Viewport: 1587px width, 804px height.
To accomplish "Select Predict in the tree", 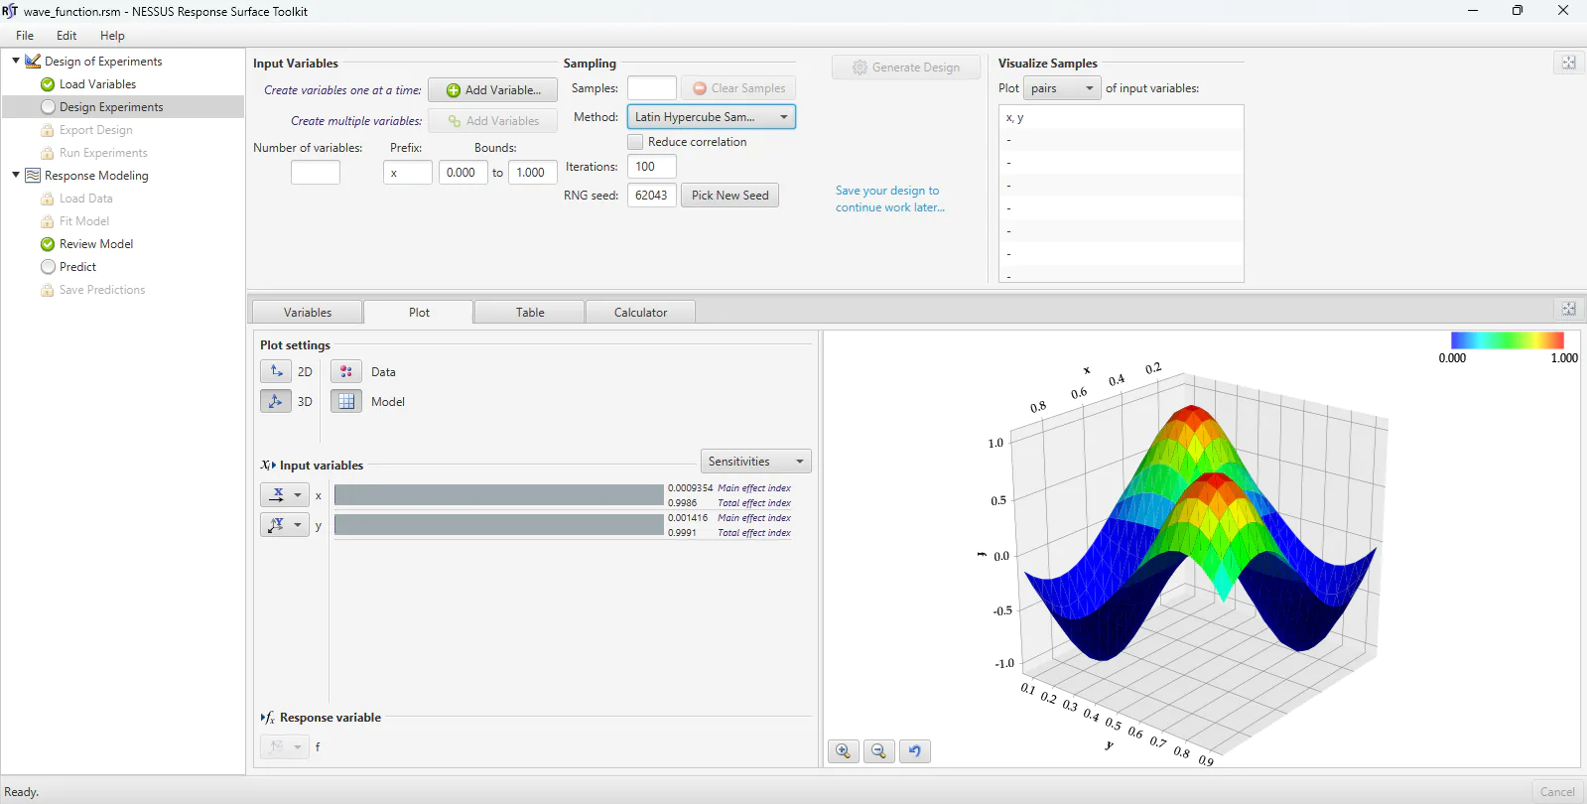I will point(77,267).
